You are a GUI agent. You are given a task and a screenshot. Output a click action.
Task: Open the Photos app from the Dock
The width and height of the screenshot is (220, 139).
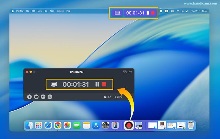(67, 126)
